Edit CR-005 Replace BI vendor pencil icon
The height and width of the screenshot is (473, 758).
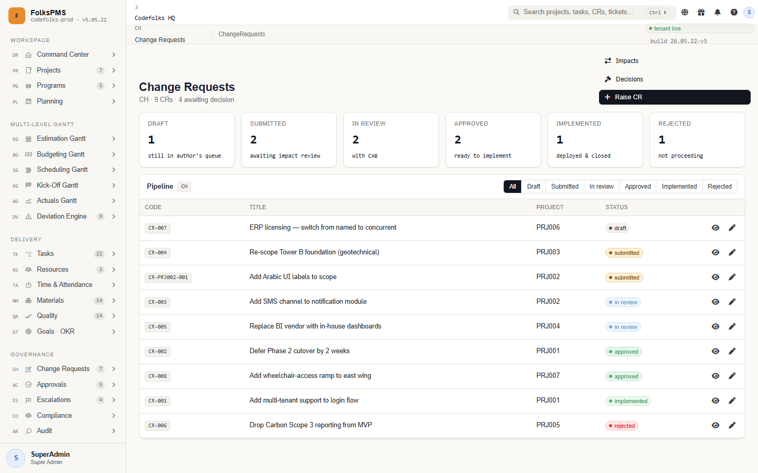pyautogui.click(x=732, y=326)
